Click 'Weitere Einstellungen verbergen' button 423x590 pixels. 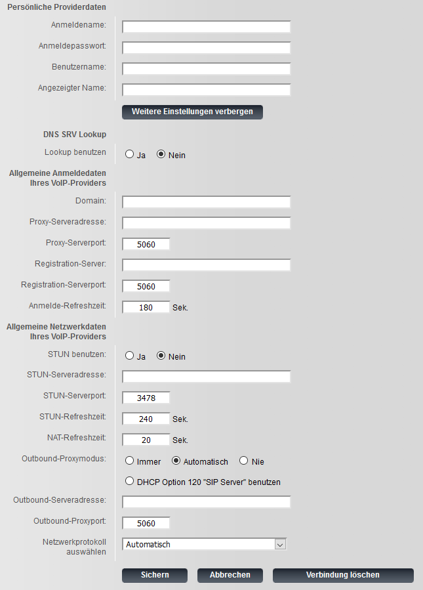(x=192, y=112)
